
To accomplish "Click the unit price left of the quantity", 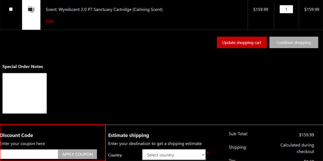I will coord(260,9).
